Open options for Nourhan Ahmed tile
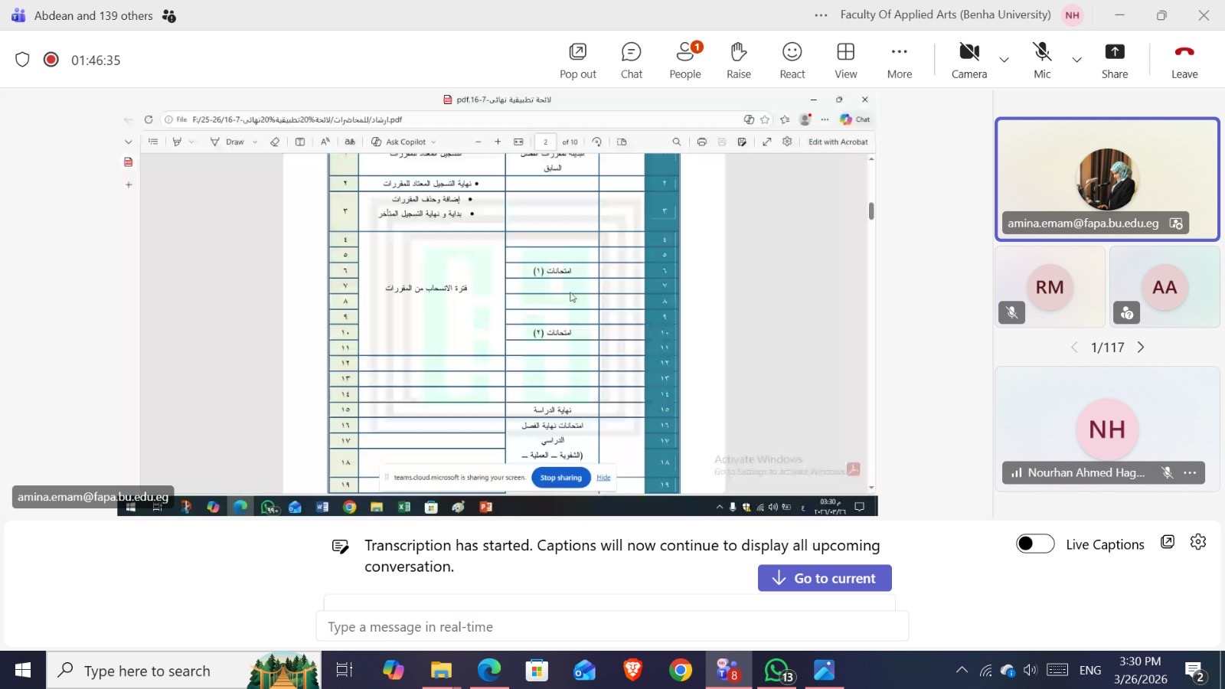The height and width of the screenshot is (689, 1225). coord(1190,473)
